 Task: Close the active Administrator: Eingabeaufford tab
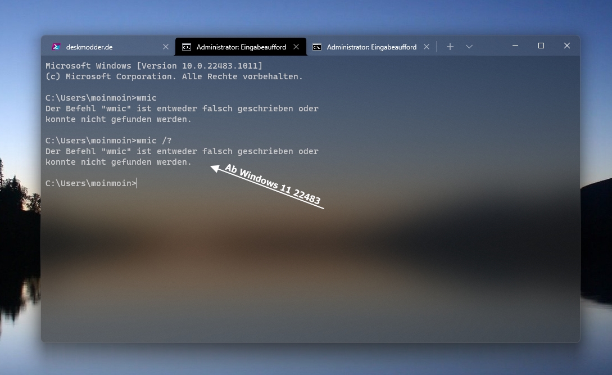coord(296,47)
